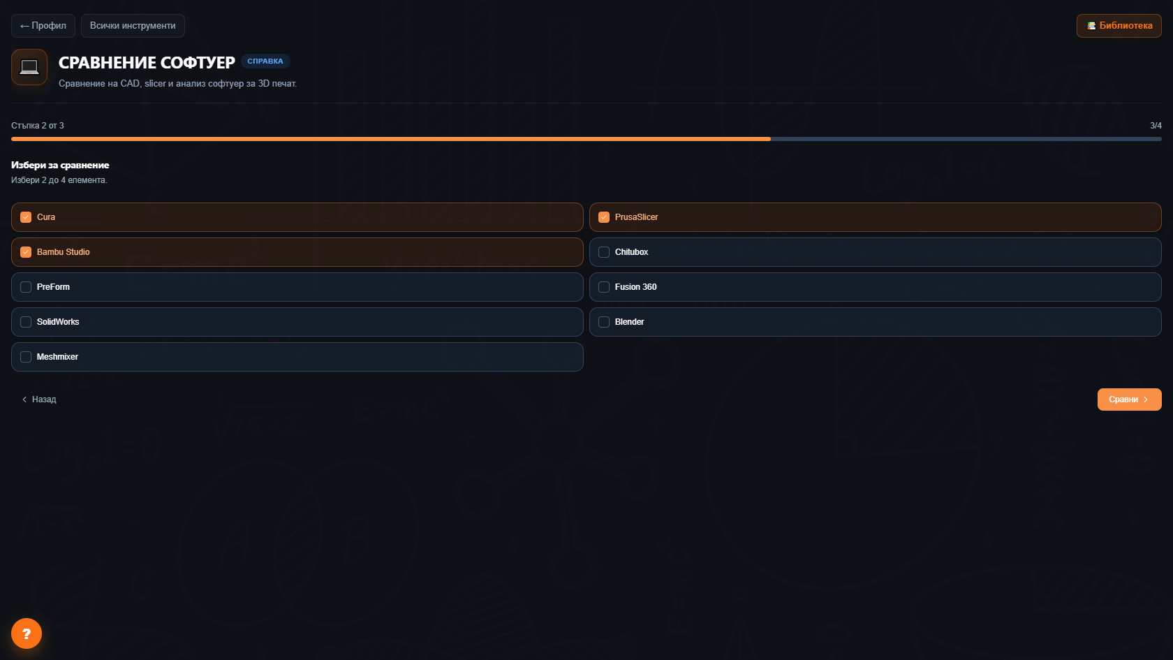This screenshot has height=660, width=1173.
Task: Open the orange help question mark button
Action: pyautogui.click(x=27, y=633)
